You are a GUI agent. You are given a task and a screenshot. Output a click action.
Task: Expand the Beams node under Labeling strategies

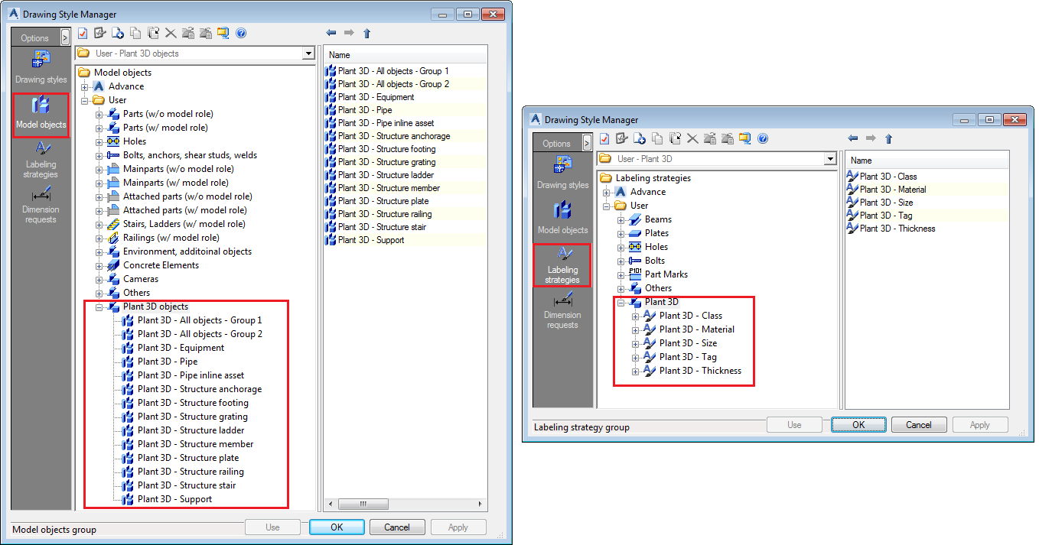click(x=621, y=219)
